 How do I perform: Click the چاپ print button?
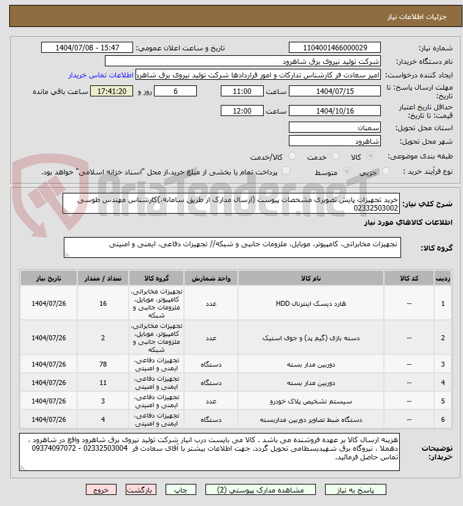tap(181, 490)
